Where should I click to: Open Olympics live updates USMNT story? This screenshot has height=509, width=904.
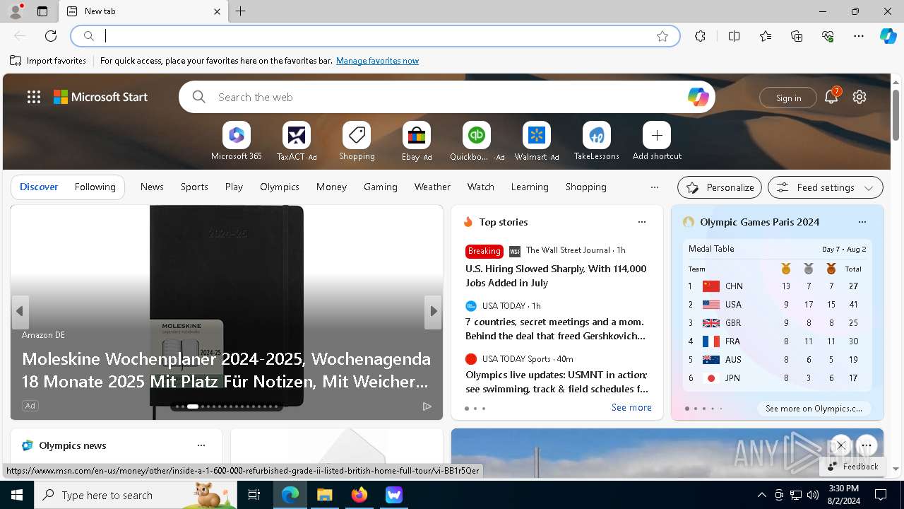557,382
